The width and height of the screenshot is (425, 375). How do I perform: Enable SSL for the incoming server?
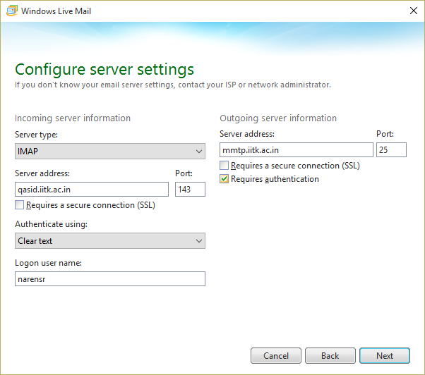point(20,205)
